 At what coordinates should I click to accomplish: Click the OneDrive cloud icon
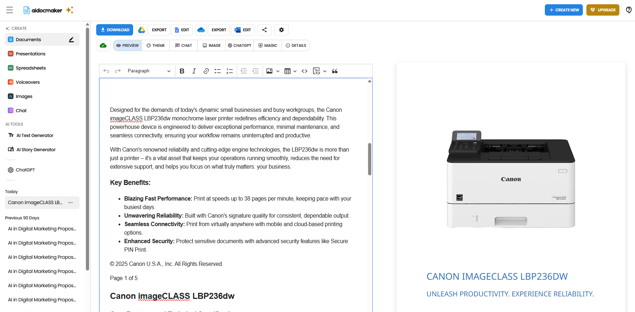(201, 30)
